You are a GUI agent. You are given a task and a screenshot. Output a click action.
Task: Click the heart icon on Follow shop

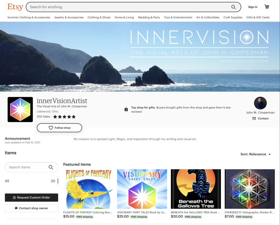[51, 128]
